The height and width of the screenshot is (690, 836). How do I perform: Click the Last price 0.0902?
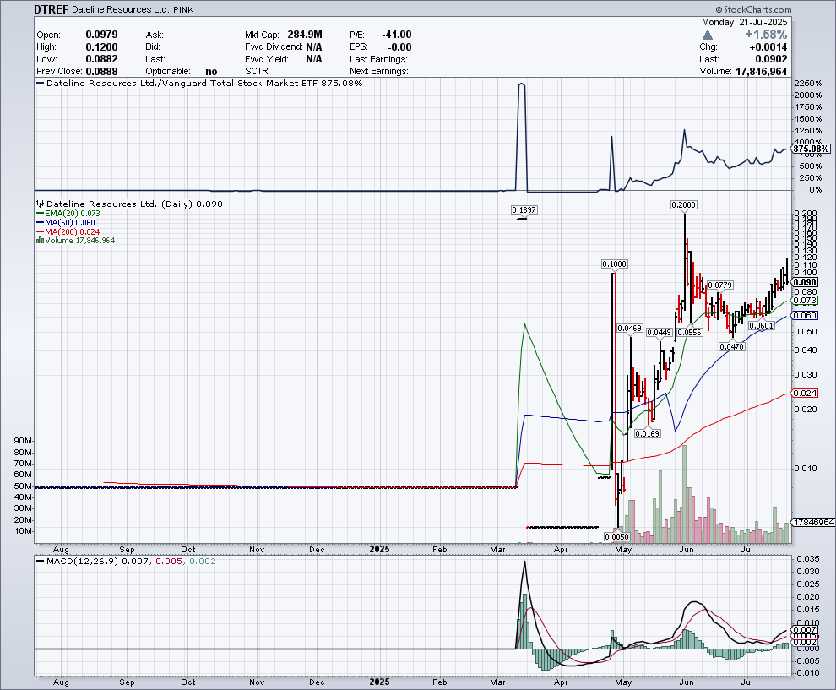771,59
